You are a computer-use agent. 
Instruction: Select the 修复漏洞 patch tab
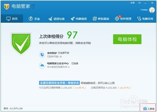[x=101, y=19]
